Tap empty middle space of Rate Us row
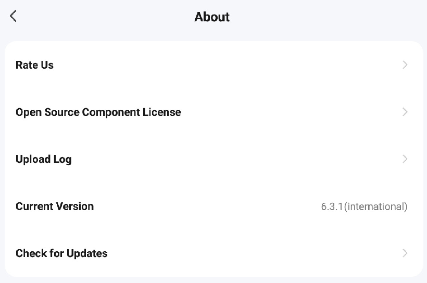The image size is (427, 283). click(x=219, y=65)
